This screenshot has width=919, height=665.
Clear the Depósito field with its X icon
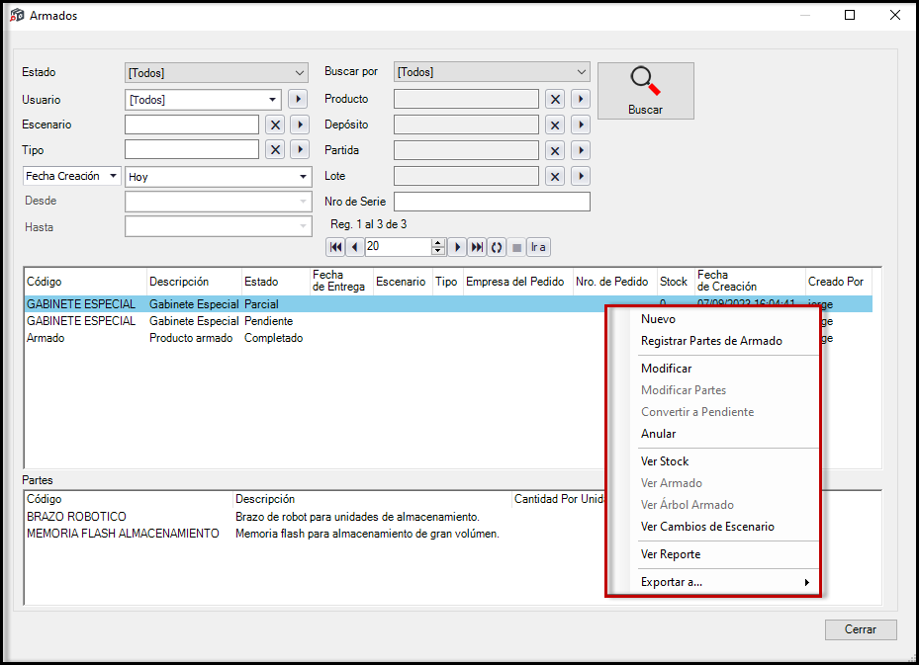pyautogui.click(x=555, y=125)
